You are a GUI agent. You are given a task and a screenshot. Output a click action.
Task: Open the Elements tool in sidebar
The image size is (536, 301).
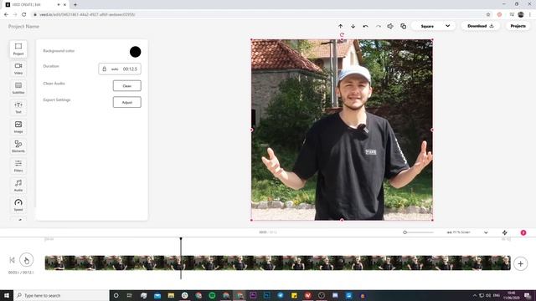tap(18, 146)
